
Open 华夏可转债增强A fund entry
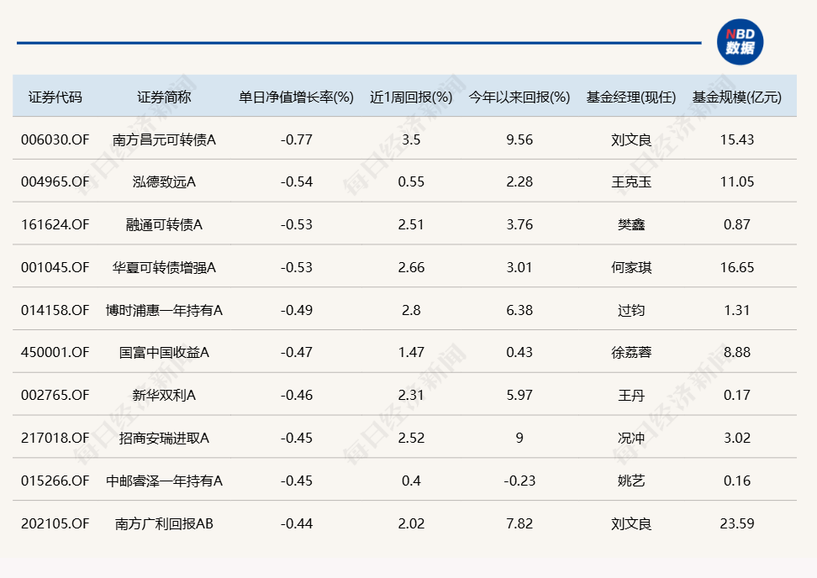(x=164, y=268)
